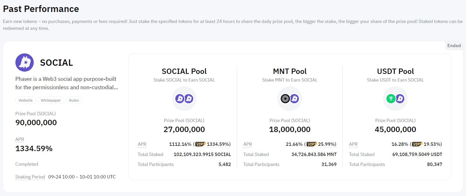466x196 pixels.
Task: Select the USDT Pool heading
Action: (395, 71)
